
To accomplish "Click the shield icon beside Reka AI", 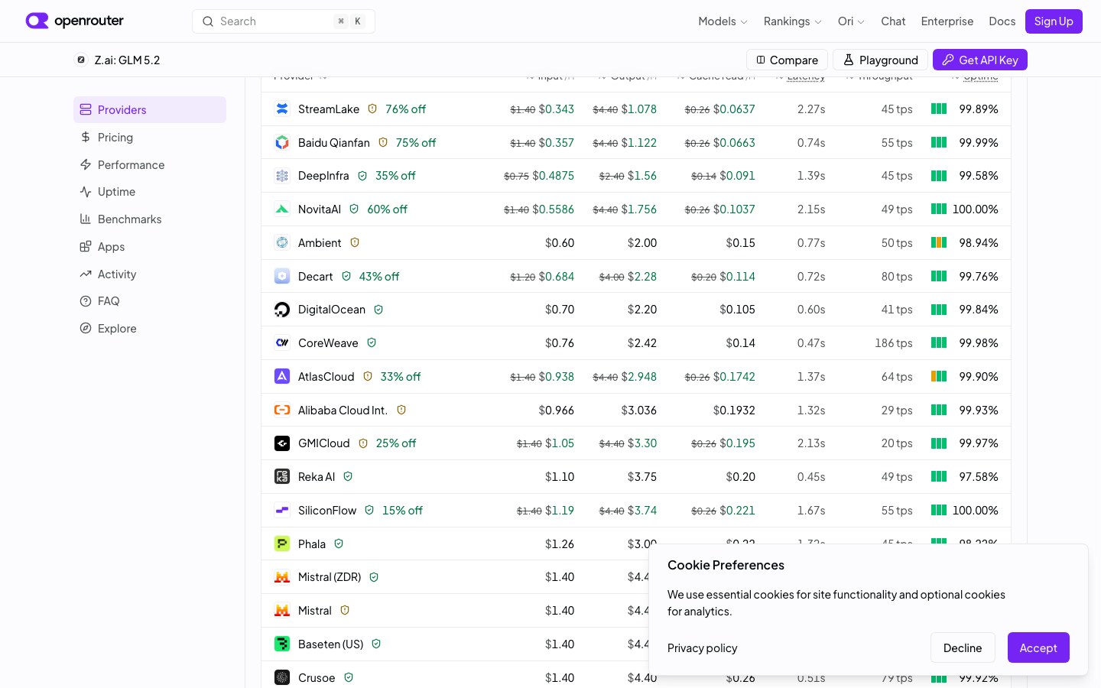I will [x=348, y=476].
